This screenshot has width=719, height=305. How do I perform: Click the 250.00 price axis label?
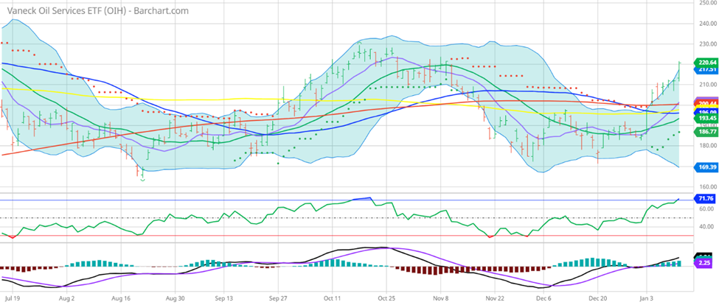pyautogui.click(x=708, y=3)
